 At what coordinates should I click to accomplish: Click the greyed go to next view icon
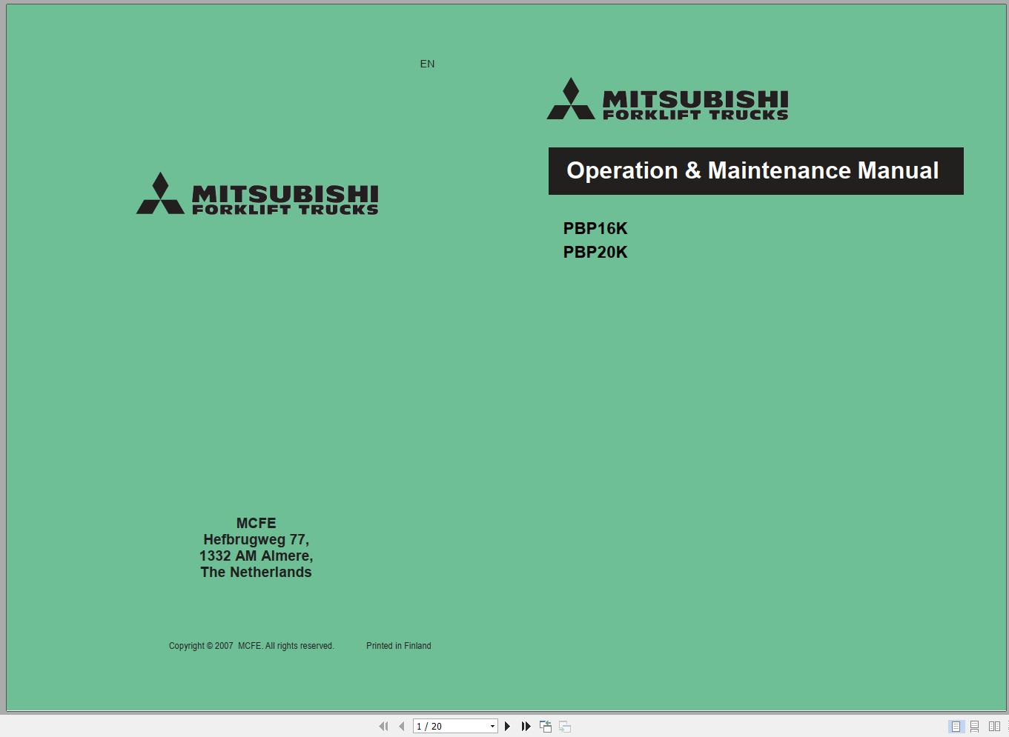565,727
